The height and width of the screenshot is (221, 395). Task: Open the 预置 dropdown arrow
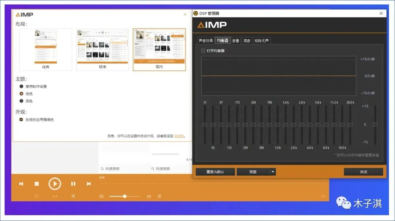pyautogui.click(x=272, y=172)
